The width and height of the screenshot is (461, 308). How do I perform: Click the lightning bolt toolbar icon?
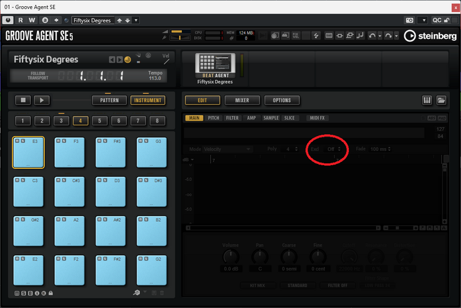316,36
